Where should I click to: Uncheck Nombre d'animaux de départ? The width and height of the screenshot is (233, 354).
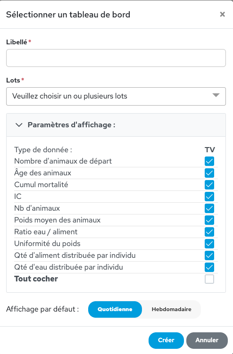209,161
